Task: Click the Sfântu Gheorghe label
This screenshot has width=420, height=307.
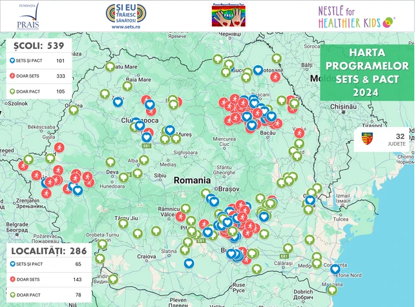Action: [x=224, y=170]
